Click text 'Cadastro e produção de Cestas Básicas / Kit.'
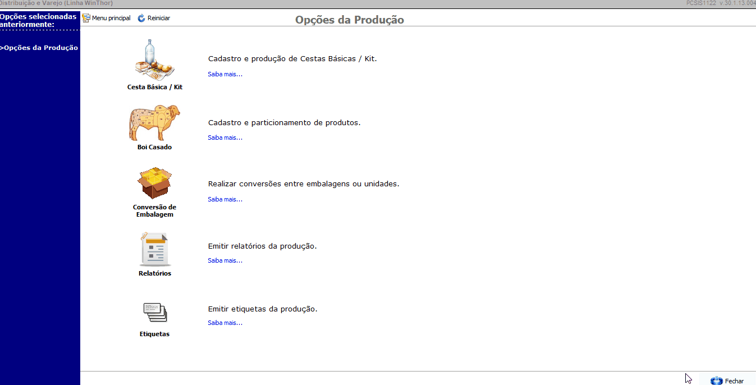 (292, 58)
